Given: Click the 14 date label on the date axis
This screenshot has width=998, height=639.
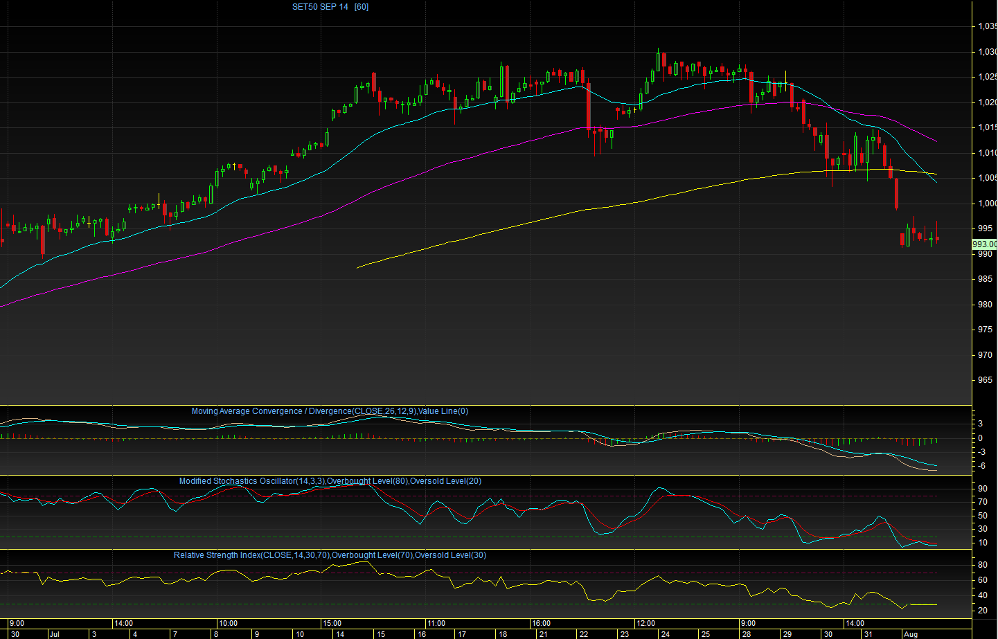Looking at the screenshot, I should click(x=340, y=635).
